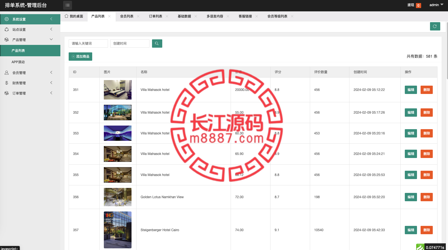This screenshot has height=250, width=448.
Task: Select 产品列表 in the sidebar
Action: coord(30,51)
